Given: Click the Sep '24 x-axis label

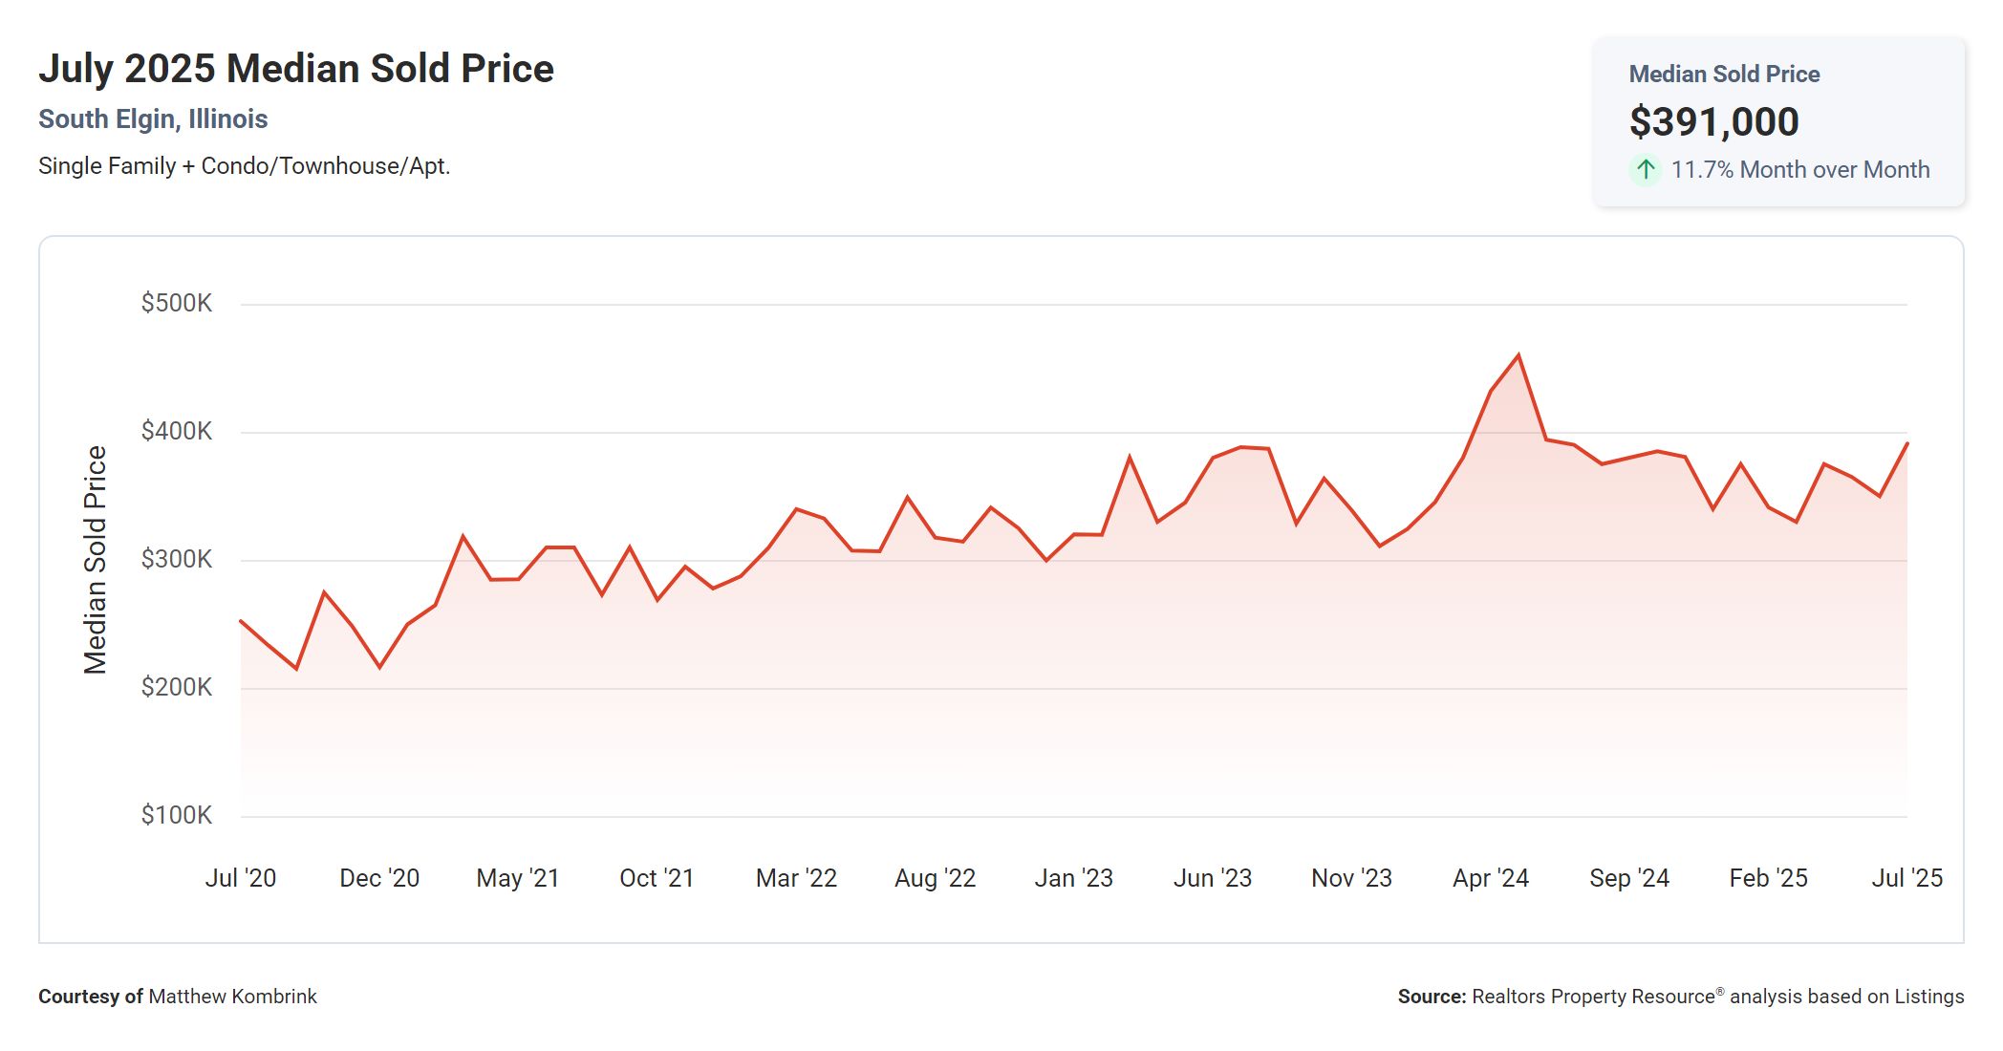Looking at the screenshot, I should coord(1628,877).
